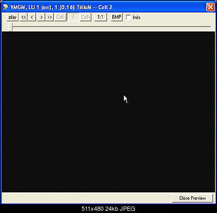This screenshot has width=217, height=213.
Task: Click the application icon in title bar
Action: point(5,7)
